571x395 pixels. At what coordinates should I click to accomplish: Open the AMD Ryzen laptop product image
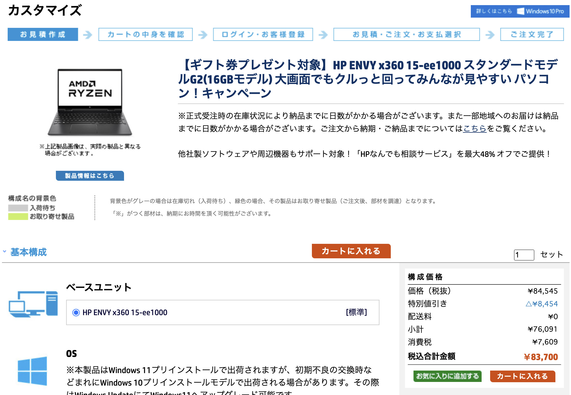[90, 102]
